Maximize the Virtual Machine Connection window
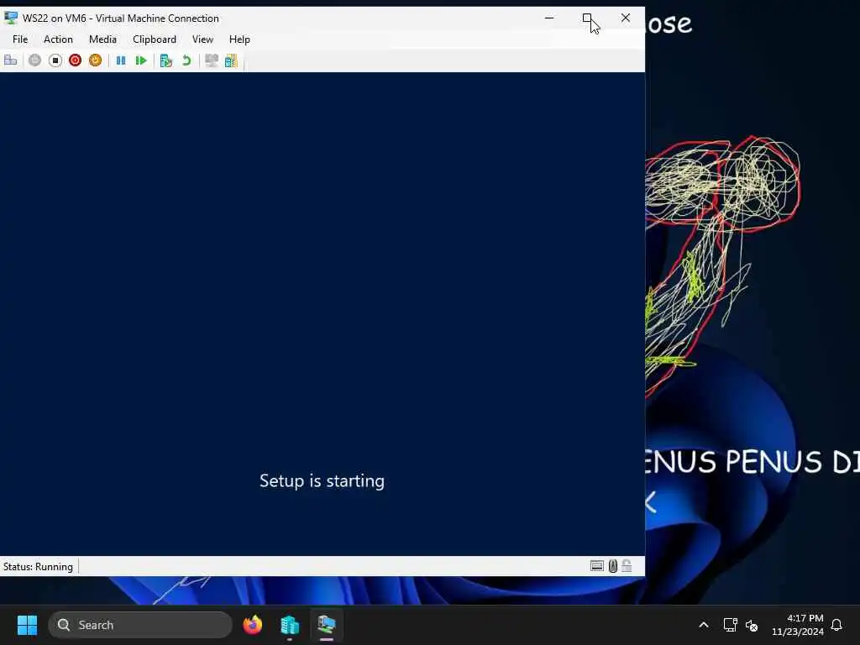This screenshot has width=860, height=645. pos(587,18)
